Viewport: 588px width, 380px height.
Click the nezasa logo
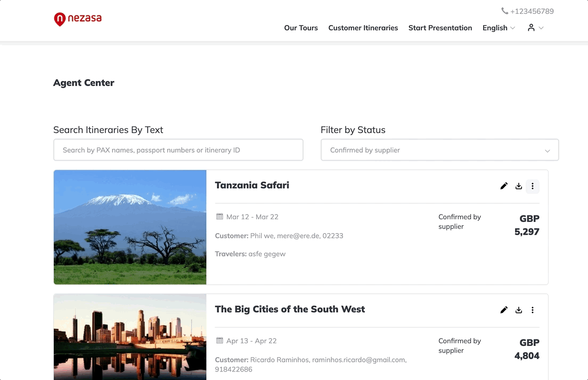coord(78,19)
